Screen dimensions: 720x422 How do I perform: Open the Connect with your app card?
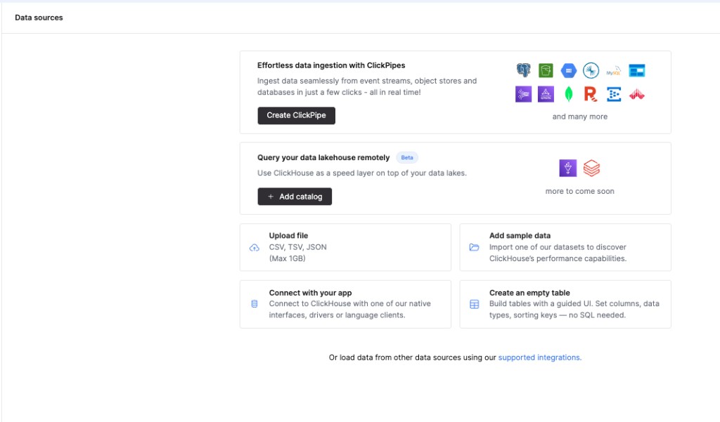[x=345, y=304]
